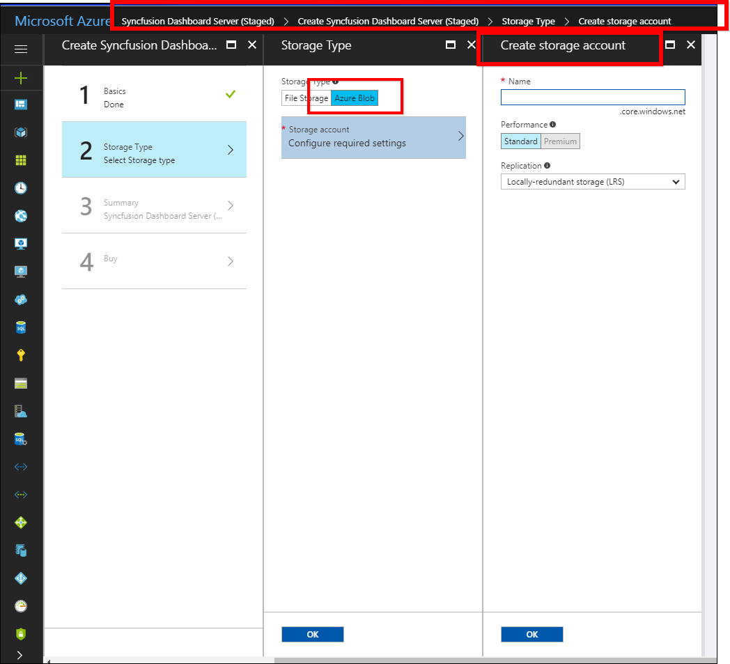Open the Recent clock icon
730x664 pixels.
point(21,188)
